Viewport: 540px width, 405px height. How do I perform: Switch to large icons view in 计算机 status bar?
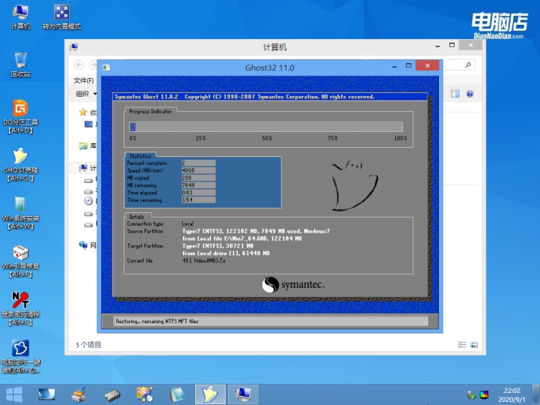[x=474, y=345]
